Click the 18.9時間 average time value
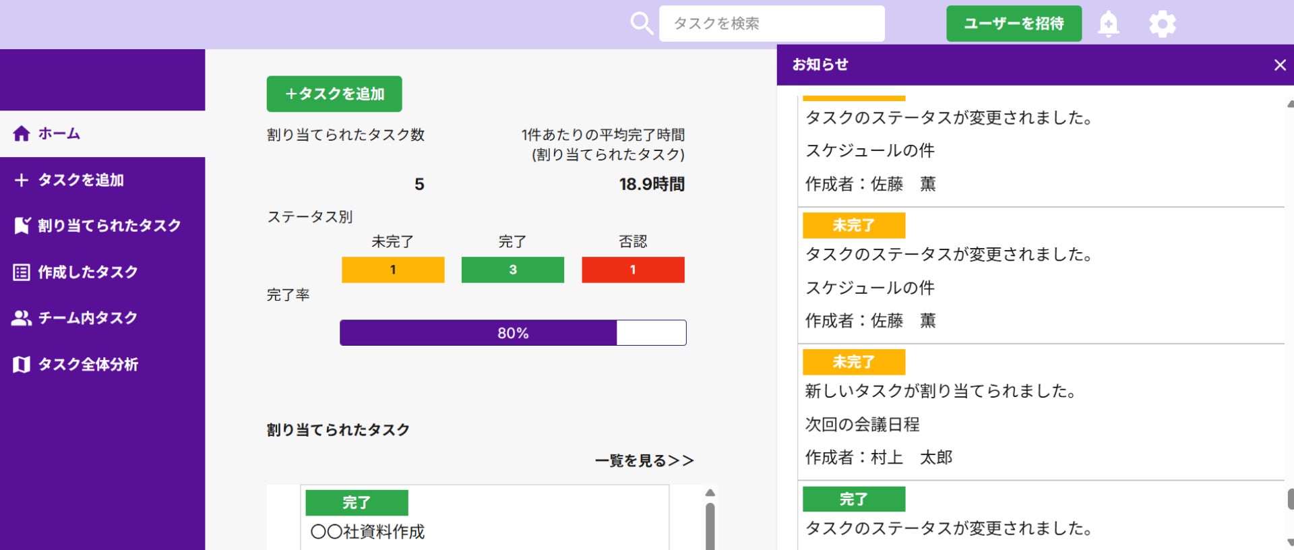Screen dimensions: 1294x550 point(652,184)
